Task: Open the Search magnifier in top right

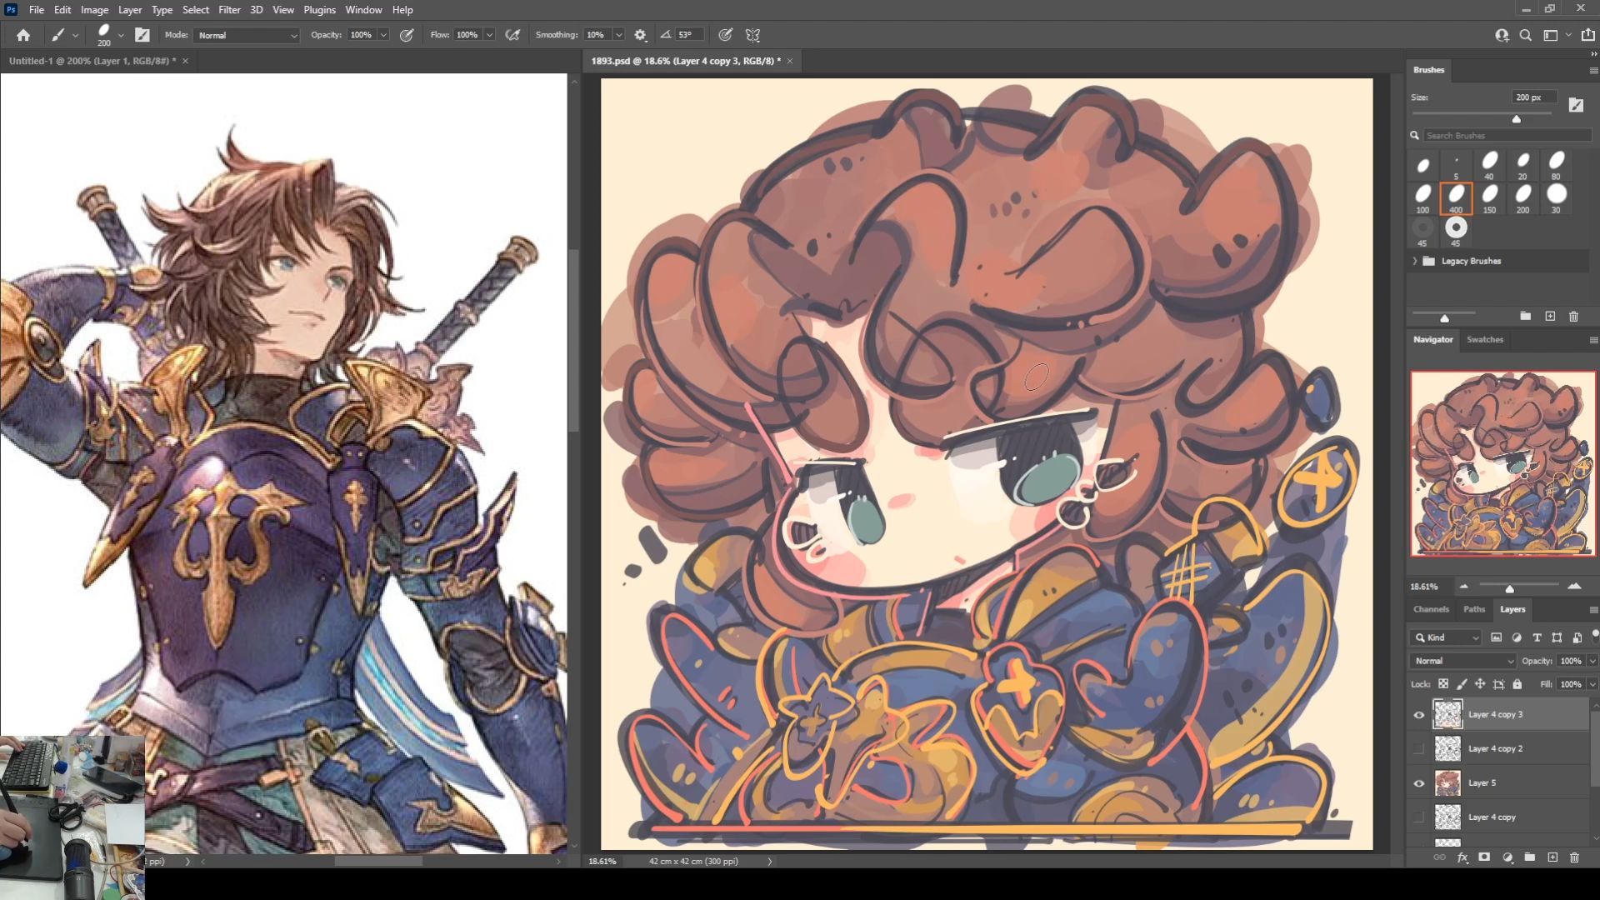Action: tap(1526, 35)
